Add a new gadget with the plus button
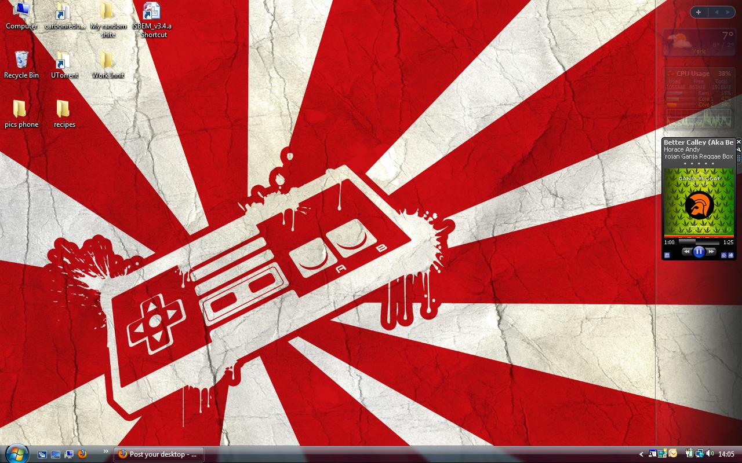The height and width of the screenshot is (463, 742). (x=698, y=12)
